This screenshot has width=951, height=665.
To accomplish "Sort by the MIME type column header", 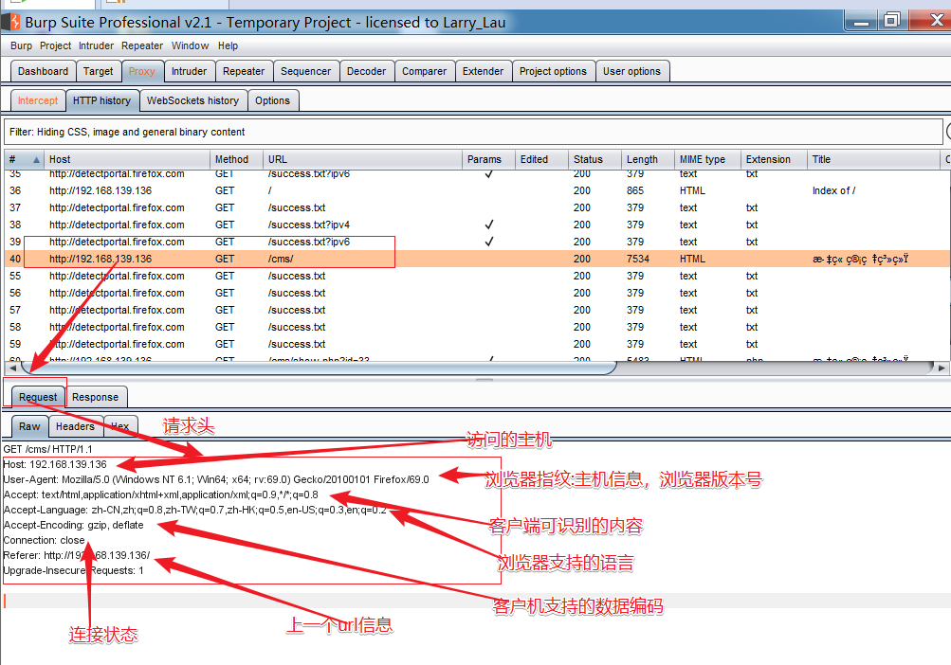I will [x=707, y=159].
